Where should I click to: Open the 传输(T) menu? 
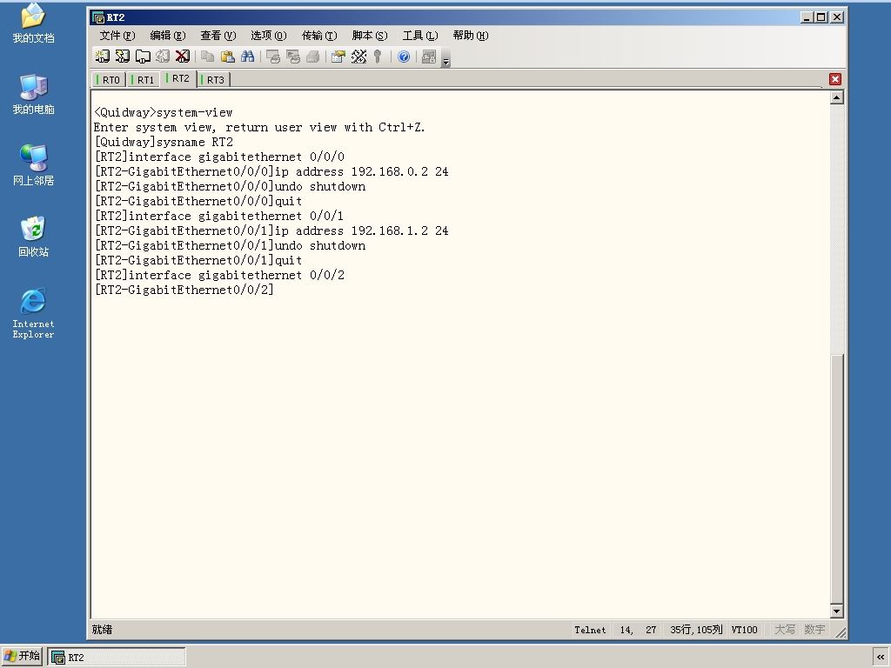(x=318, y=35)
